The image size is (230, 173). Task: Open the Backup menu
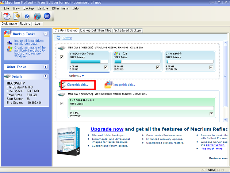pyautogui.click(x=28, y=8)
